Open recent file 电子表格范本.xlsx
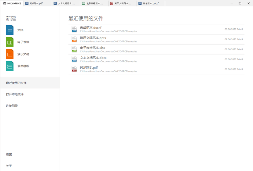Screen dimensions: 253x171 click(x=156, y=49)
